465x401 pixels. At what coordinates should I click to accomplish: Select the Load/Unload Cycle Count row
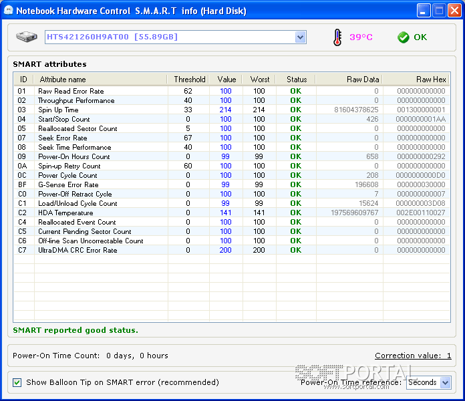pos(232,203)
